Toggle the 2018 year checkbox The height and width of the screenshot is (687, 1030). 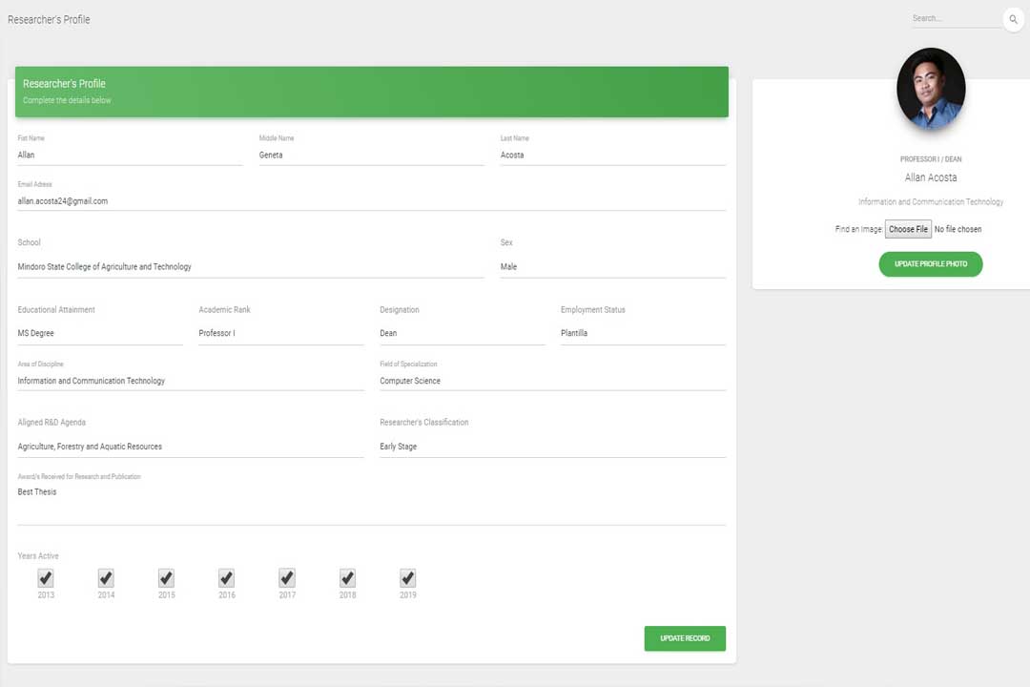347,578
